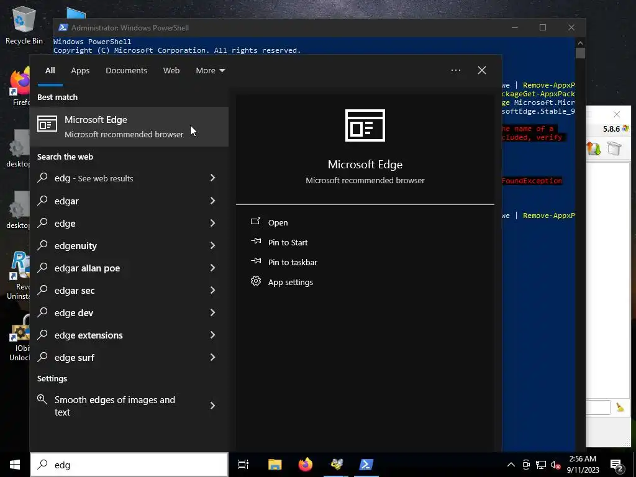This screenshot has height=477, width=636.
Task: Choose Pin to taskbar
Action: pyautogui.click(x=293, y=262)
